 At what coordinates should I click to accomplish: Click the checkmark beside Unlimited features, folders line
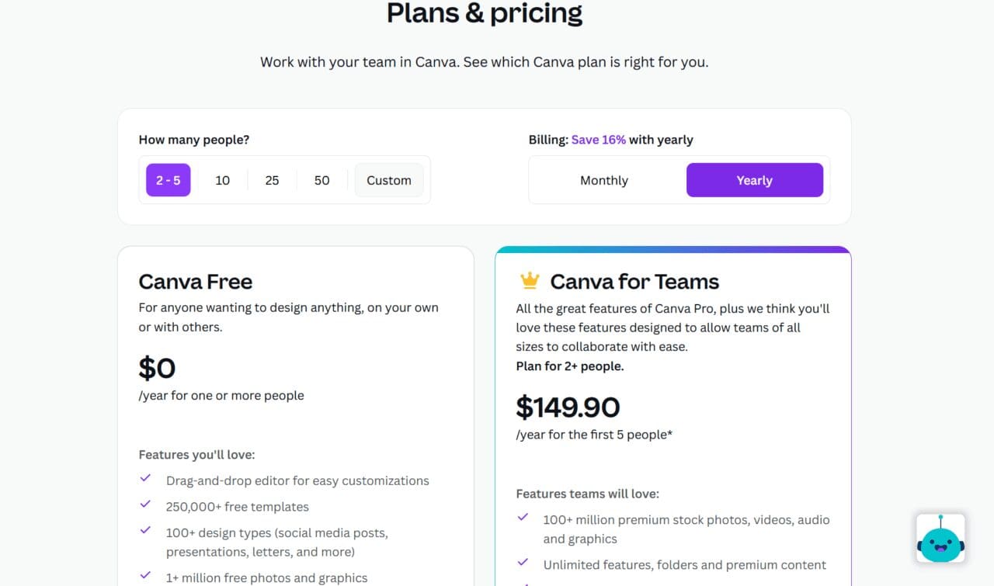pyautogui.click(x=523, y=564)
